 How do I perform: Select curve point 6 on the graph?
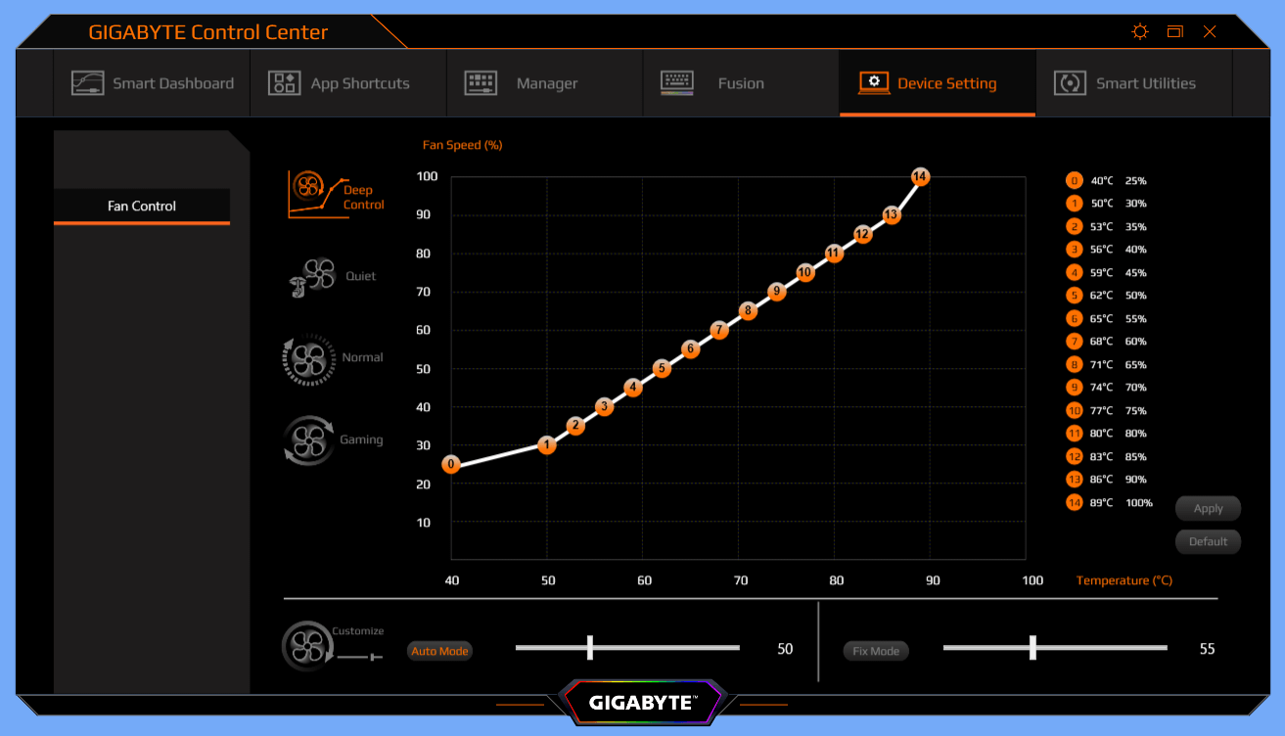coord(690,348)
